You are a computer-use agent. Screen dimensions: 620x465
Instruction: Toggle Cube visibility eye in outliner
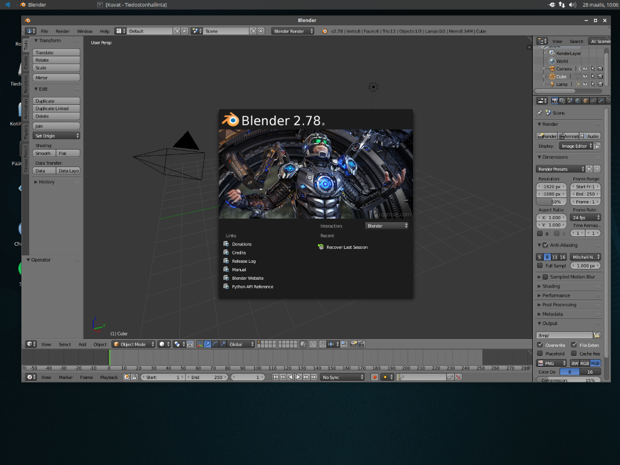point(585,76)
